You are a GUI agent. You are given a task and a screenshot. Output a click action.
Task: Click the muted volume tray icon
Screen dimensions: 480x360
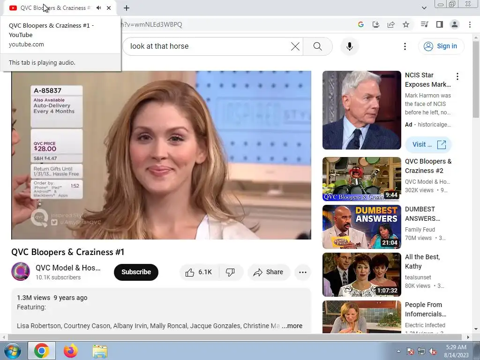(433, 351)
